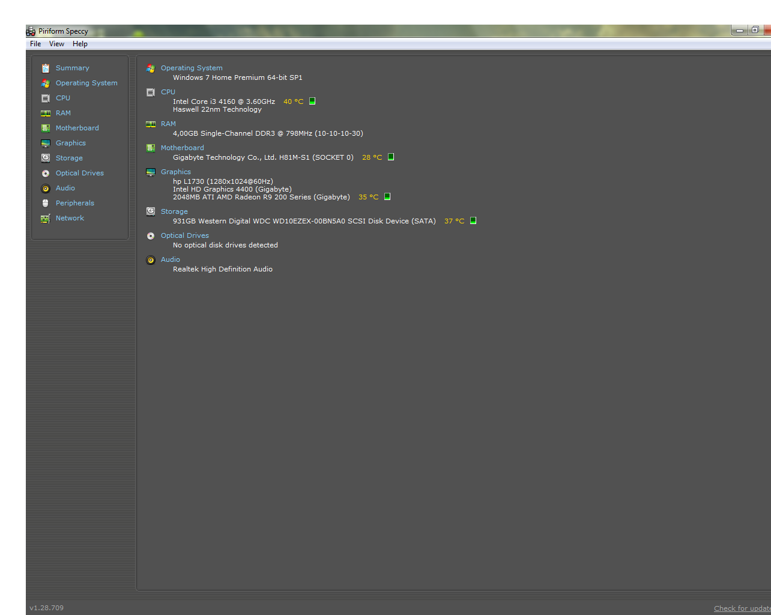Click Realtek High Definition Audio text
771x615 pixels.
pos(223,269)
